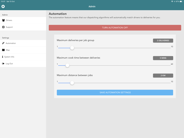Image resolution: width=184 pixels, height=138 pixels.
Task: Click the System Info 'i' icon
Action: (2, 57)
